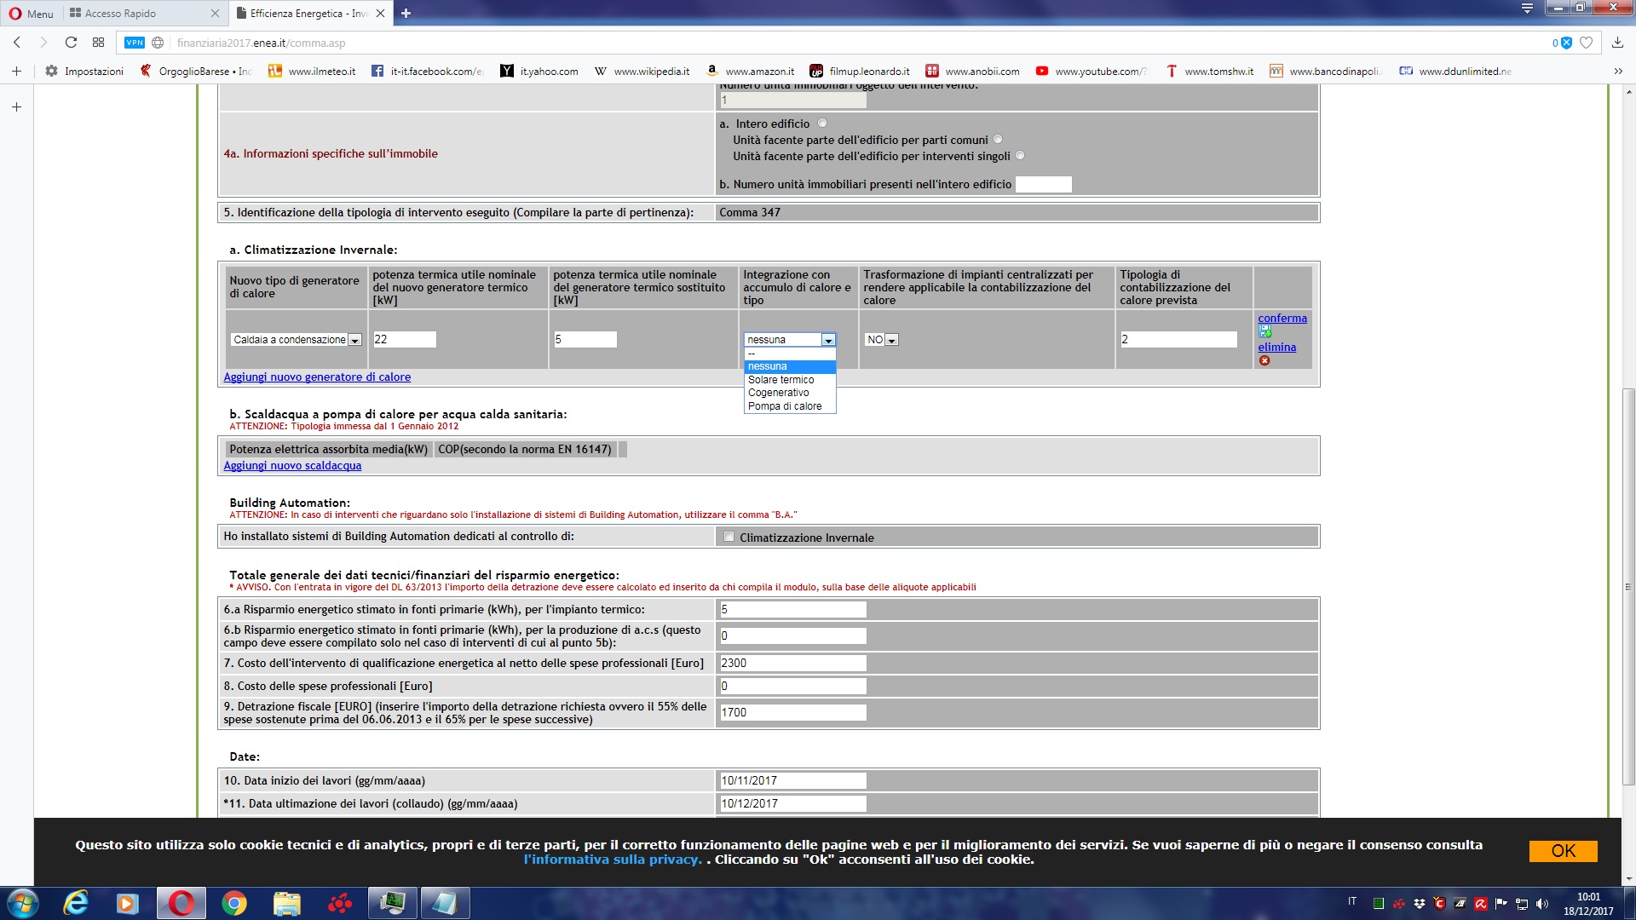Accept cookies with the OK button
This screenshot has width=1636, height=920.
(1562, 850)
